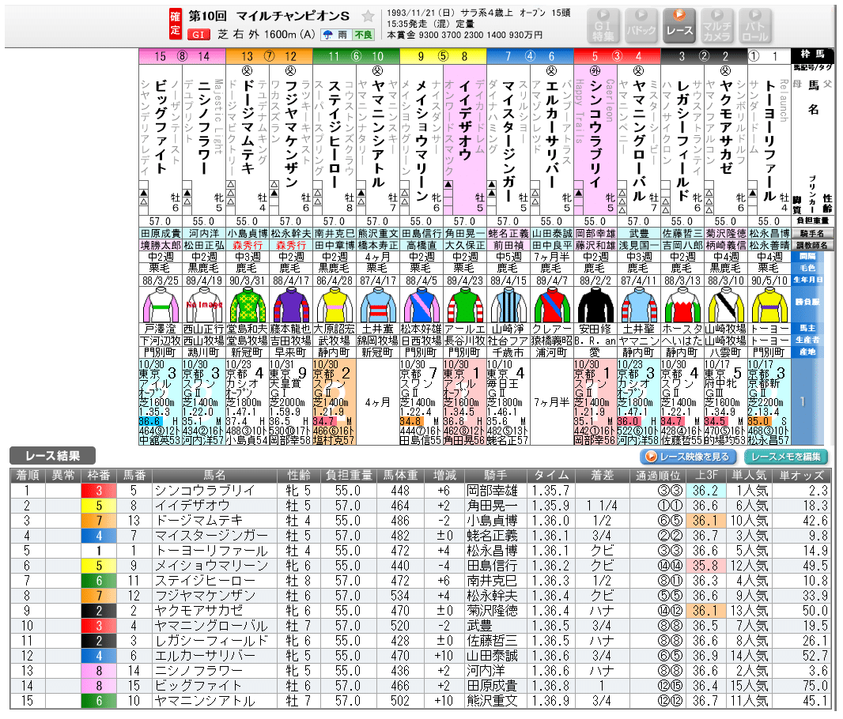Click the 通過順位 column header
843x719 pixels.
pyautogui.click(x=657, y=475)
